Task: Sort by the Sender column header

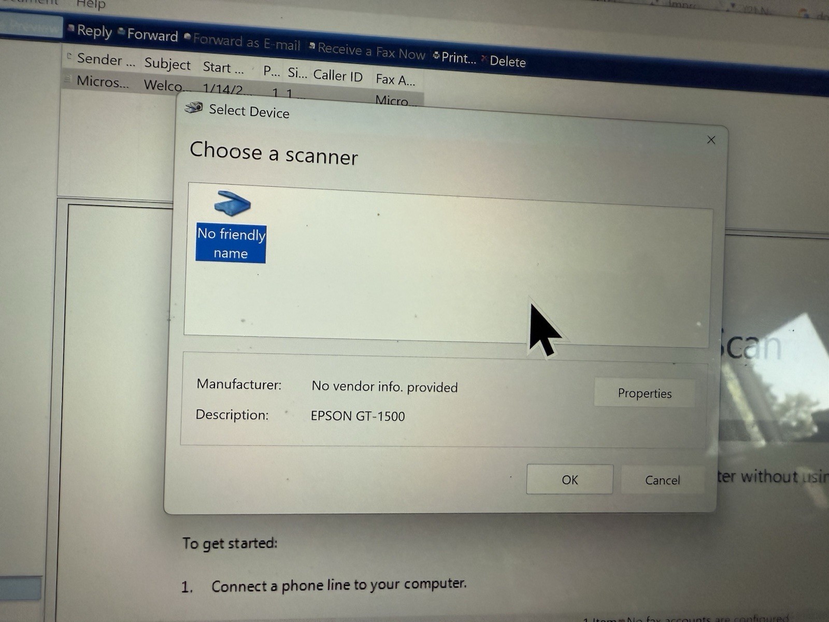Action: [105, 60]
